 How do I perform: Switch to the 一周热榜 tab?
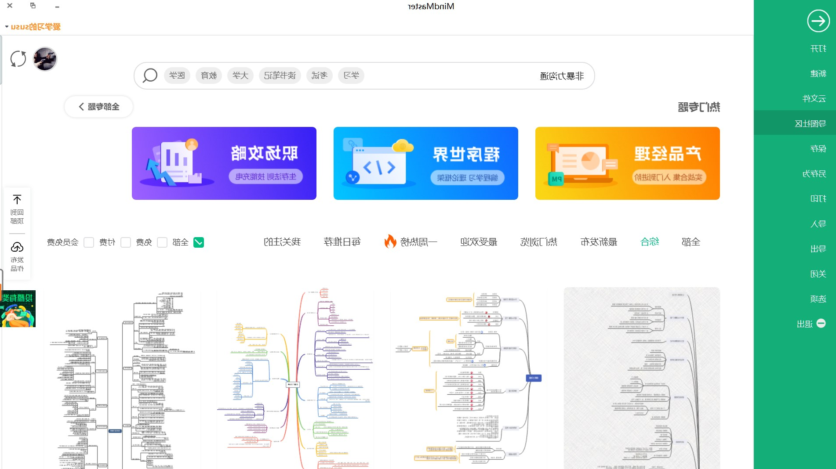tap(418, 242)
